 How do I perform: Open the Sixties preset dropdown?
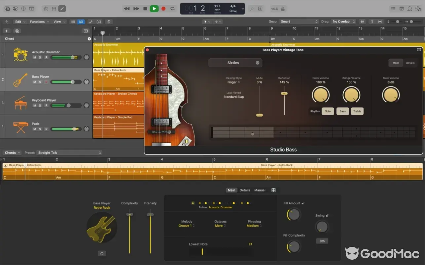click(x=235, y=63)
